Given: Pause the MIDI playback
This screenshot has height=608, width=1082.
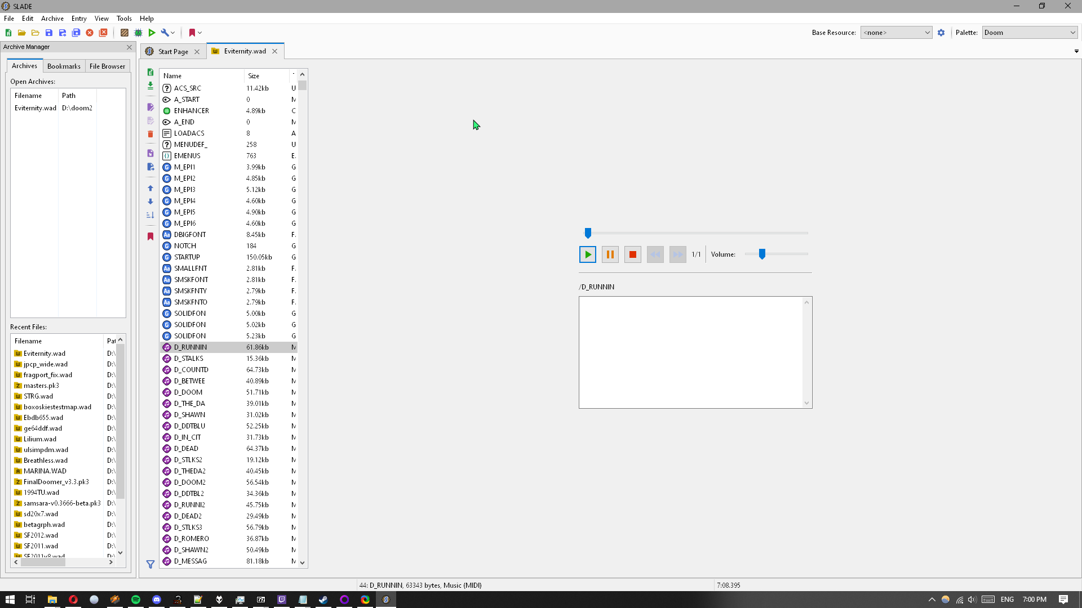Looking at the screenshot, I should click(610, 254).
